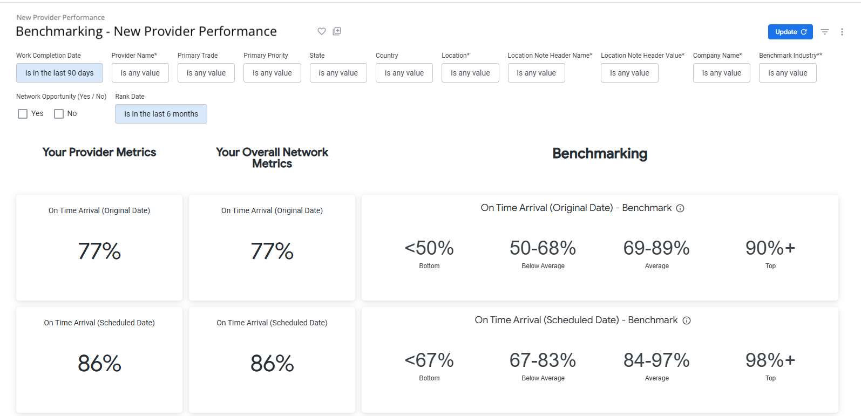Click the New Provider Performance breadcrumb
The width and height of the screenshot is (861, 416).
60,17
